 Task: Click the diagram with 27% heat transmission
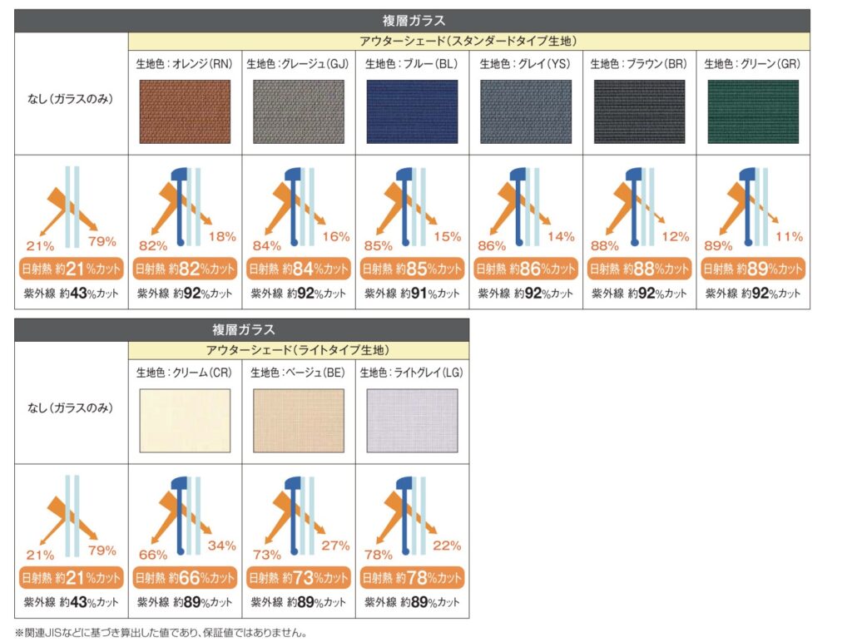point(299,516)
